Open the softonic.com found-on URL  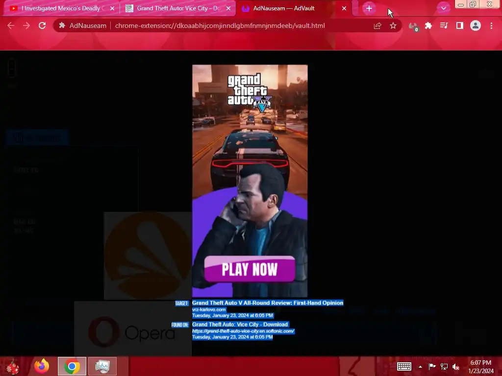point(243,331)
